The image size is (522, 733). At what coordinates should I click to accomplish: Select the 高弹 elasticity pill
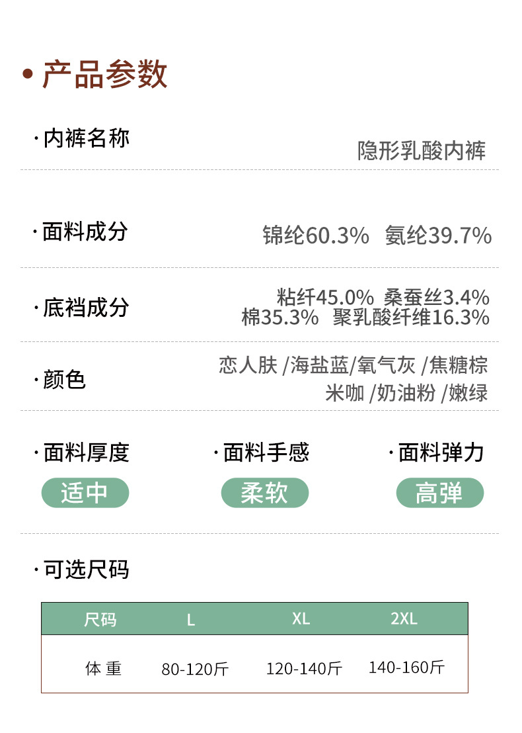point(439,493)
